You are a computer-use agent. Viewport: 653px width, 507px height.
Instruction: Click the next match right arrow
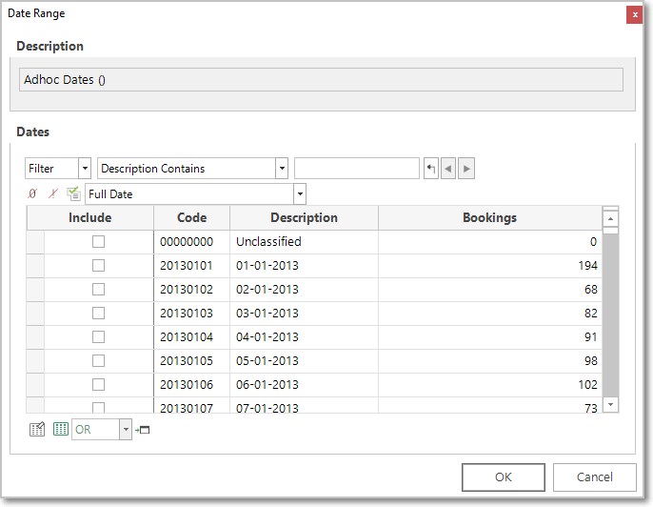(466, 169)
